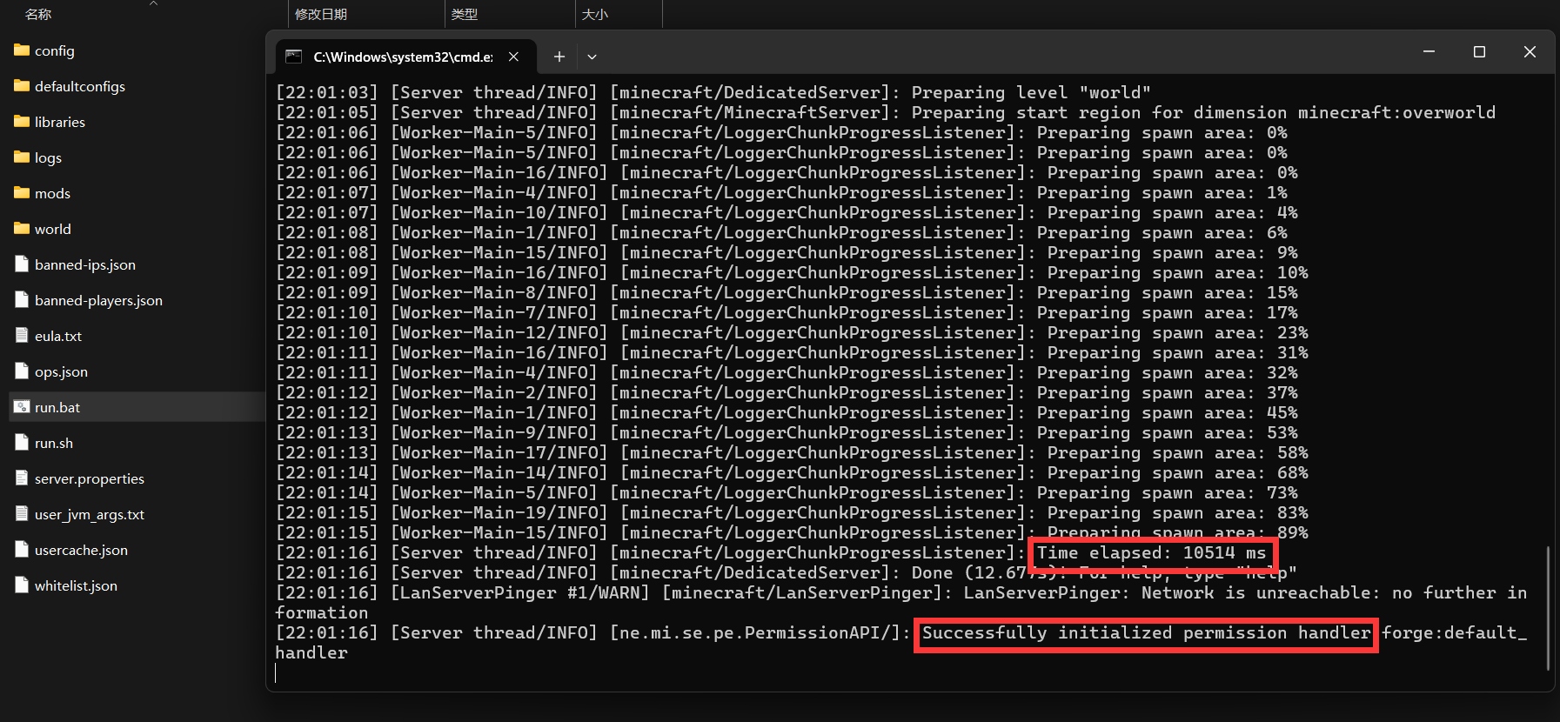Open the config folder icon

[x=22, y=50]
